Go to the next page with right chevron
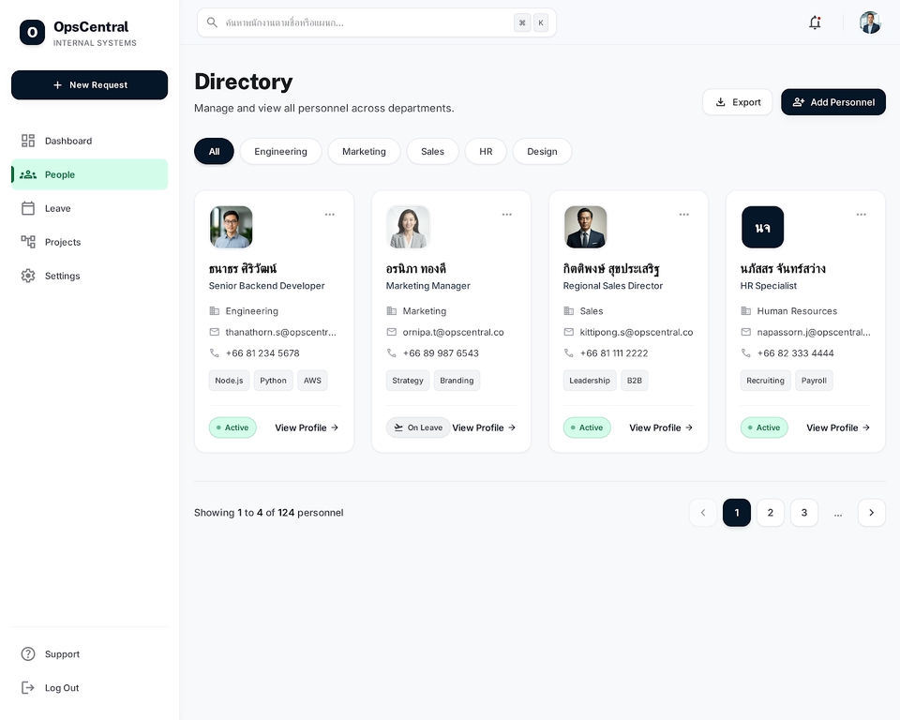Image resolution: width=900 pixels, height=720 pixels. pos(871,512)
